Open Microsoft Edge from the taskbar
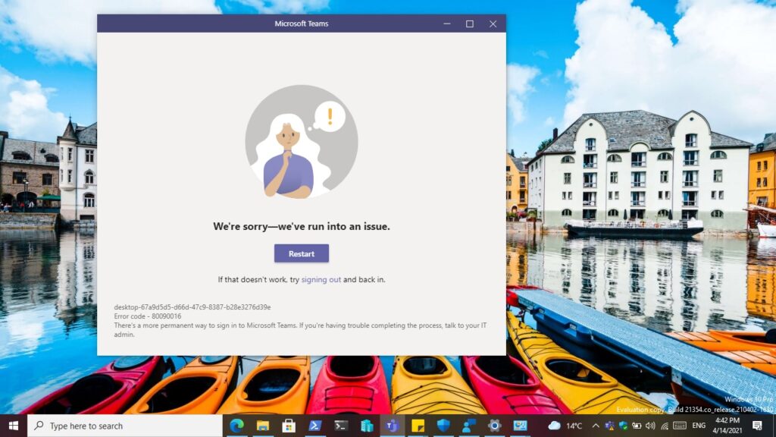Screen dimensions: 776x437 (236, 426)
